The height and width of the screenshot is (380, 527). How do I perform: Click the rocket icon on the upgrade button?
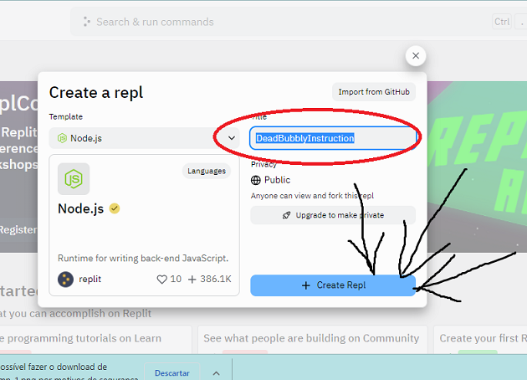click(287, 215)
